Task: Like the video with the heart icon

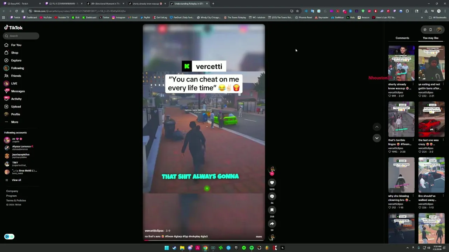Action: [272, 183]
